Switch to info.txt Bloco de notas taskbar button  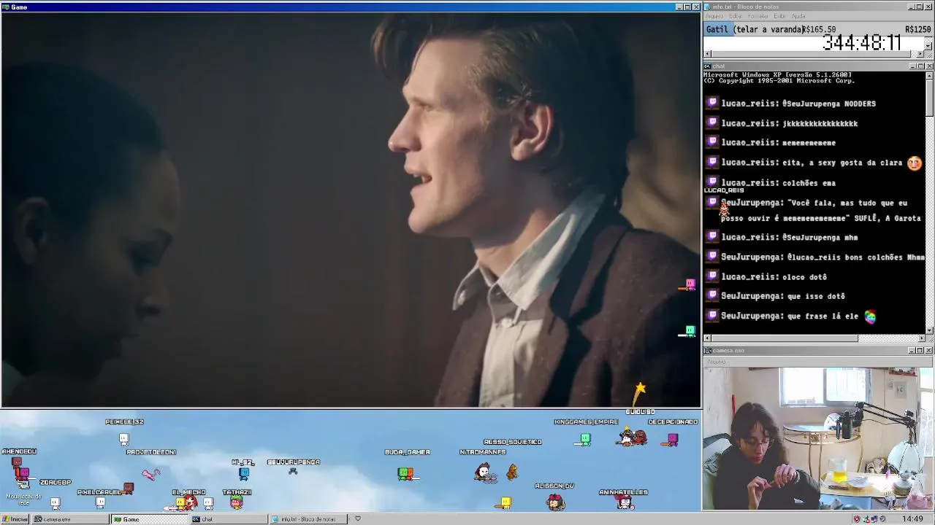(308, 519)
